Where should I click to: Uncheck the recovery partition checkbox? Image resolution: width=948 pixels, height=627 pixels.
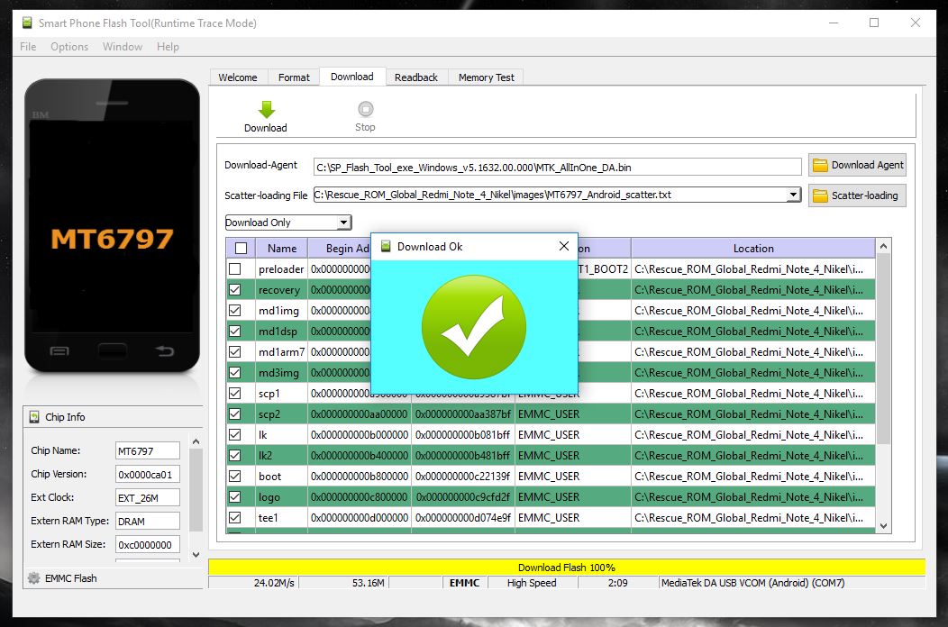(235, 290)
